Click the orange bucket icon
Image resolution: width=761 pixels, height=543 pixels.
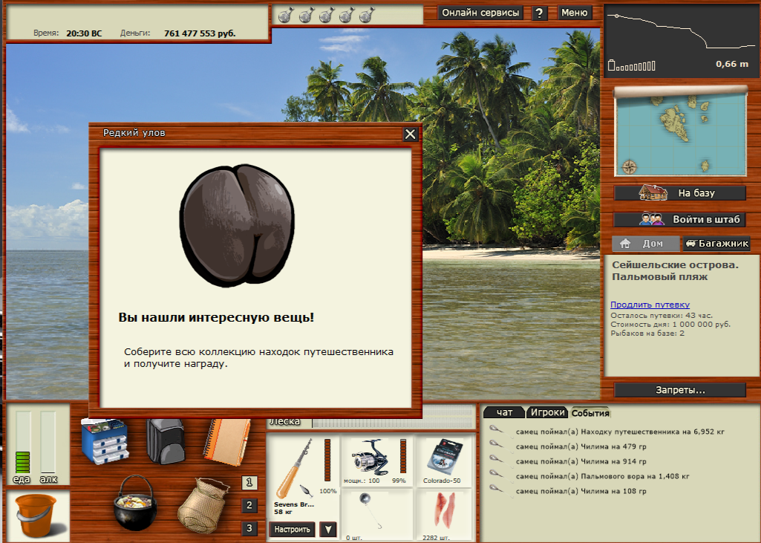click(37, 516)
